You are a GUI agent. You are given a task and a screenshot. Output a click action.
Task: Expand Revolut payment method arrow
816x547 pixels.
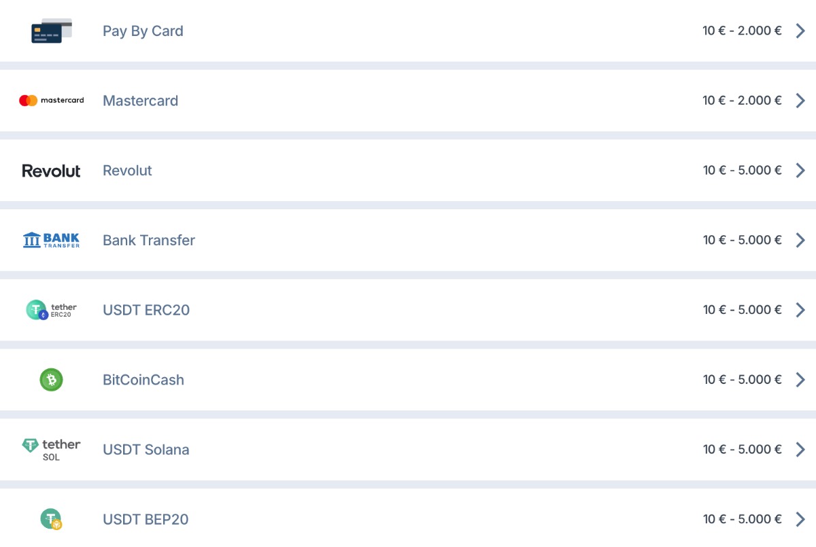point(800,171)
